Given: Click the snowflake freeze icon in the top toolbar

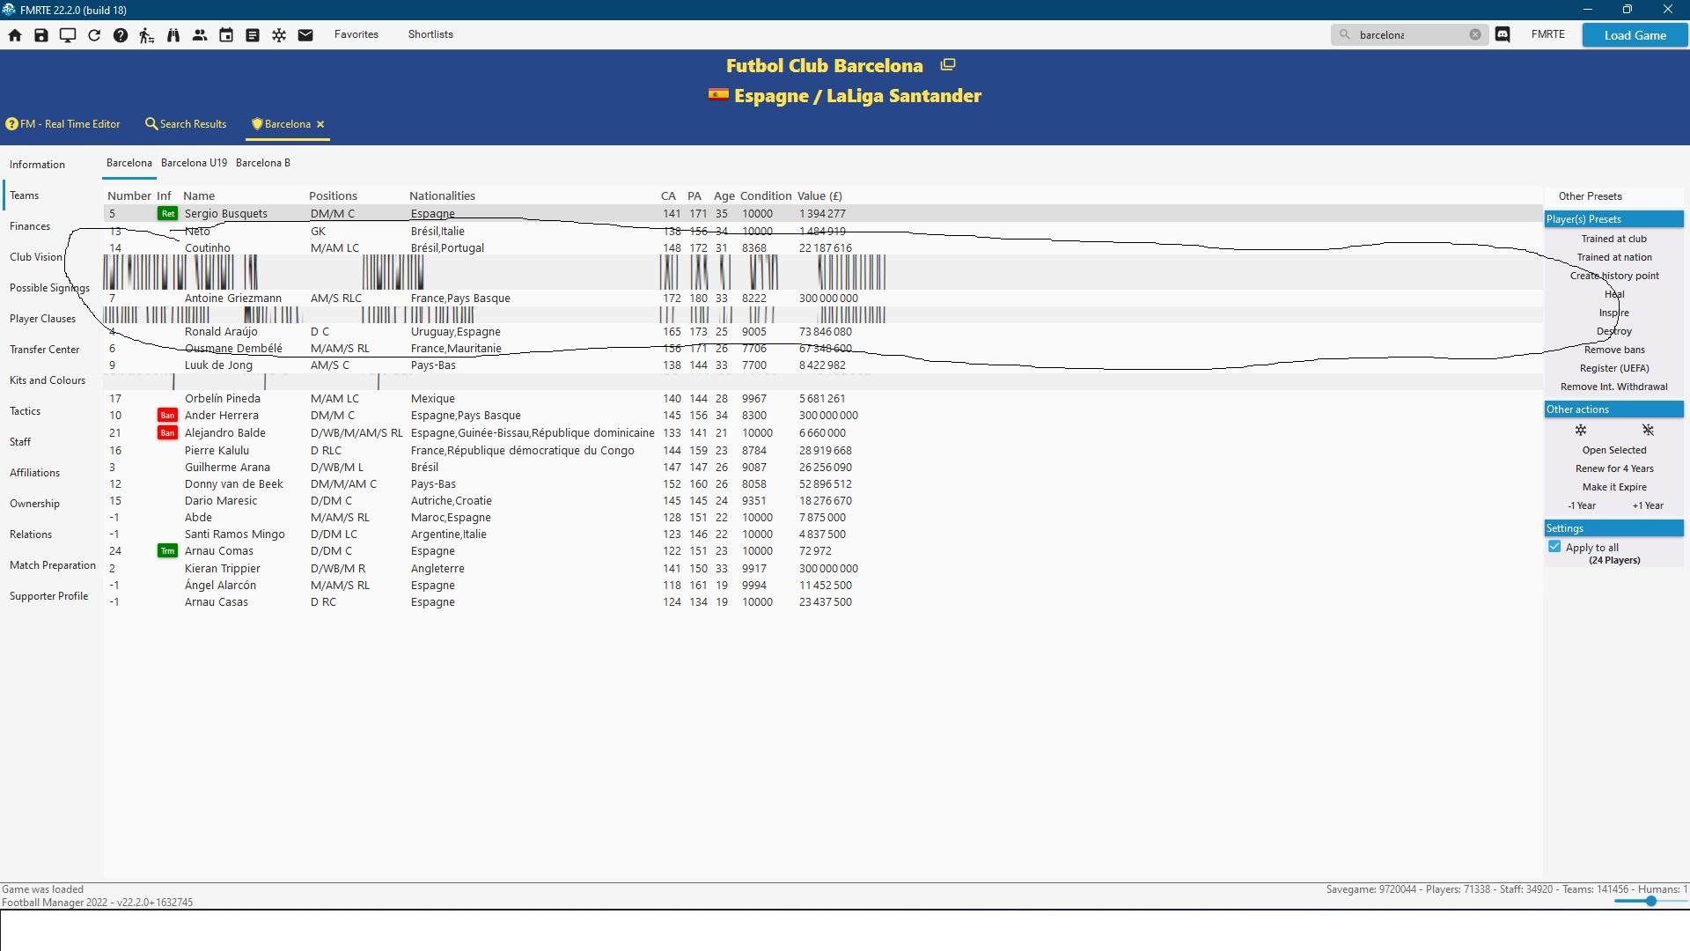Looking at the screenshot, I should pos(279,35).
